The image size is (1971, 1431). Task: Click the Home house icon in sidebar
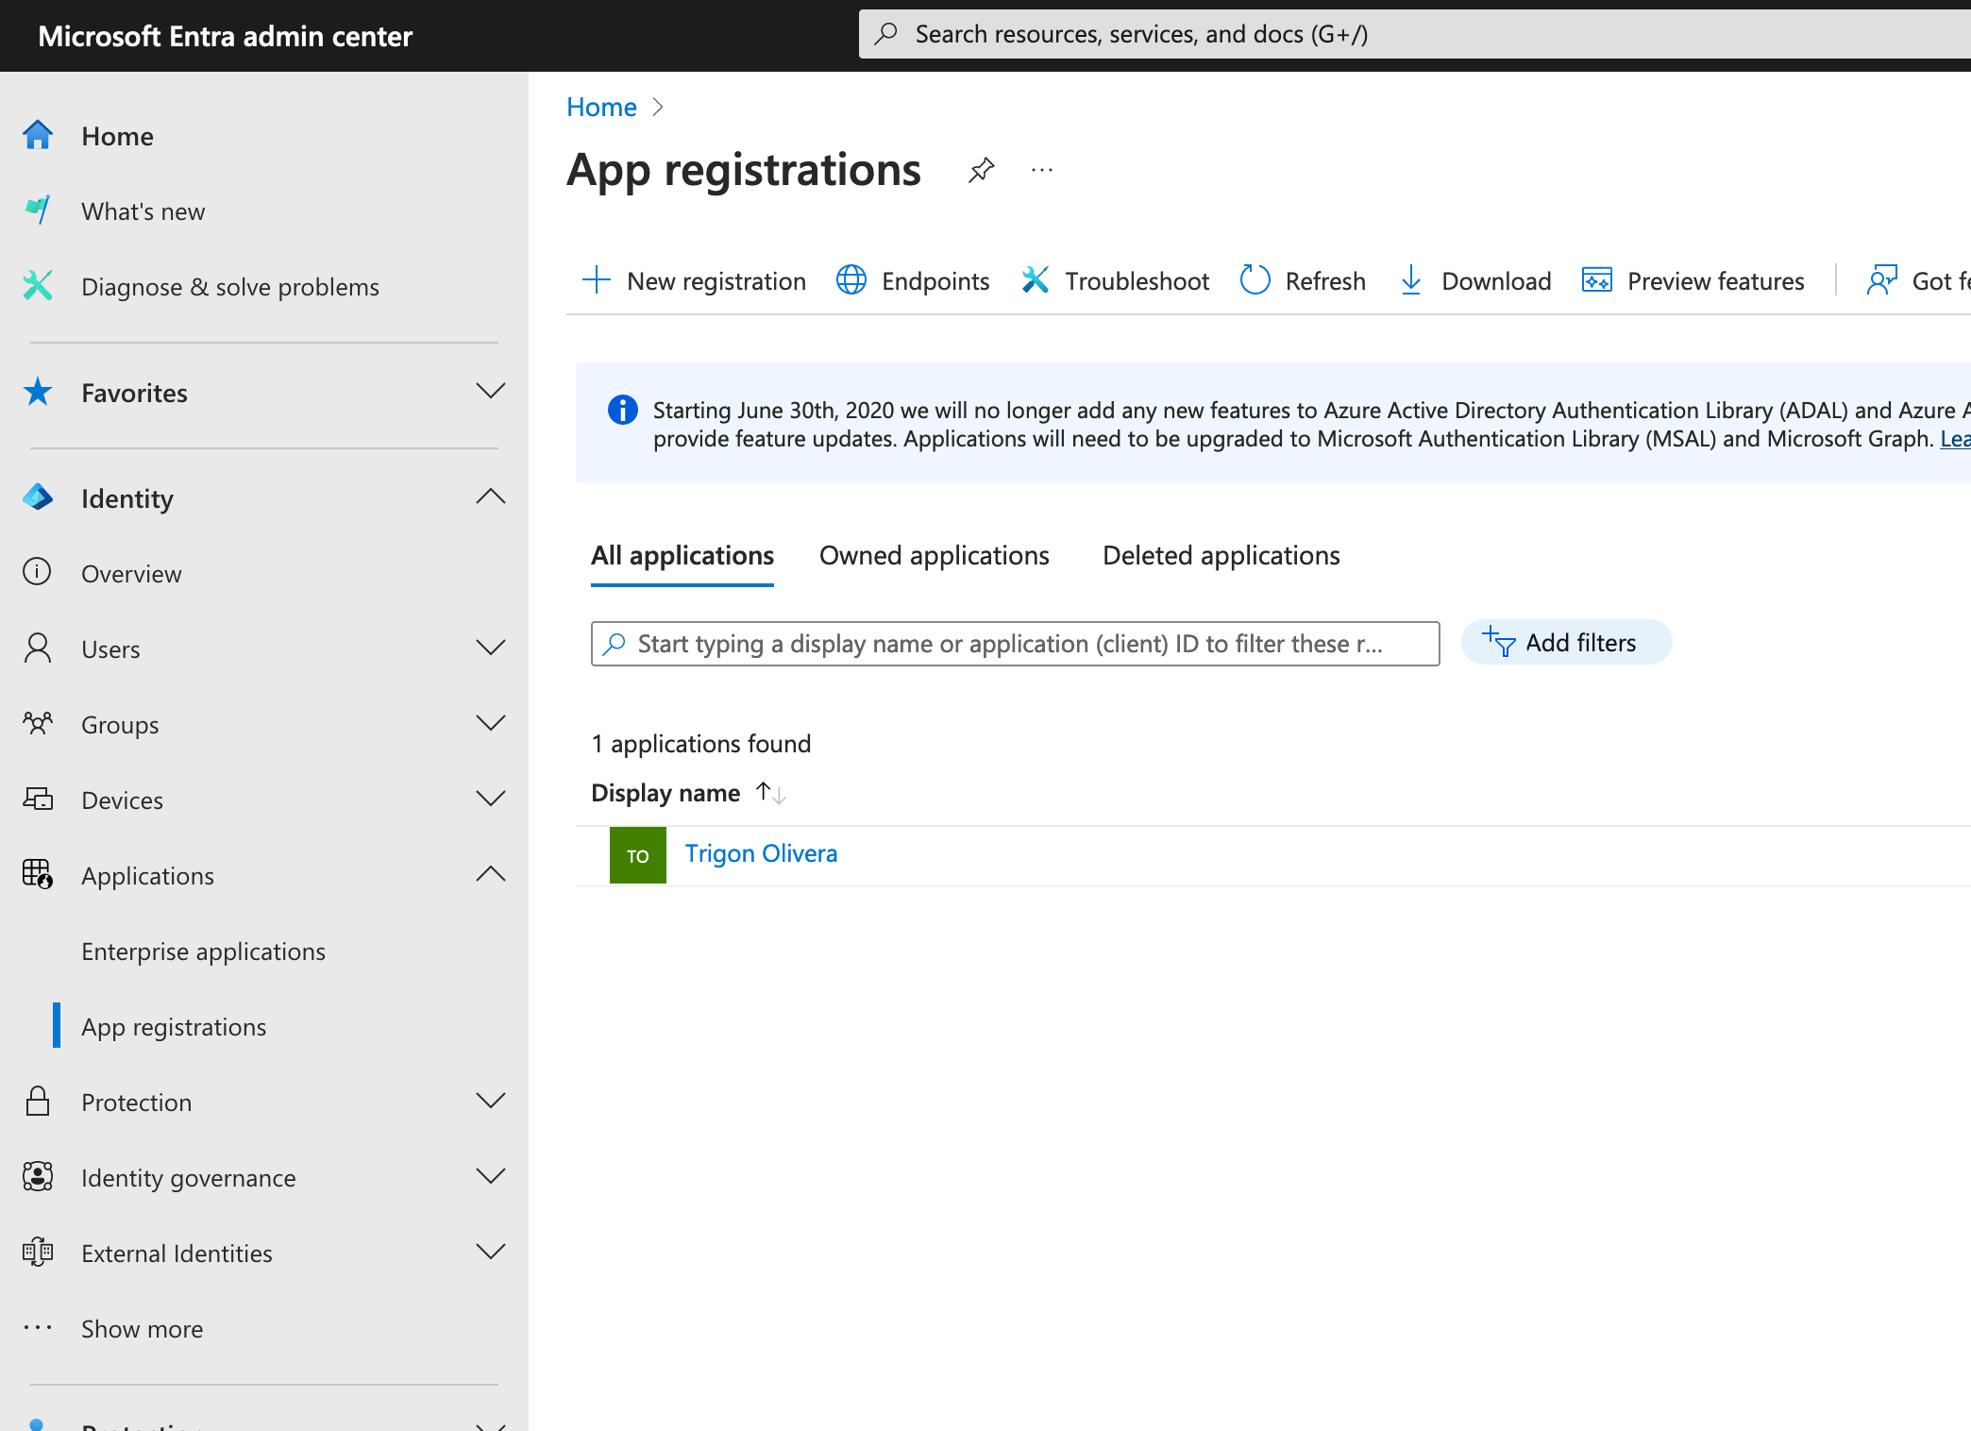(x=38, y=135)
